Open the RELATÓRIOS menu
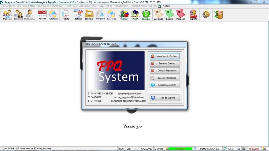 tap(121, 6)
